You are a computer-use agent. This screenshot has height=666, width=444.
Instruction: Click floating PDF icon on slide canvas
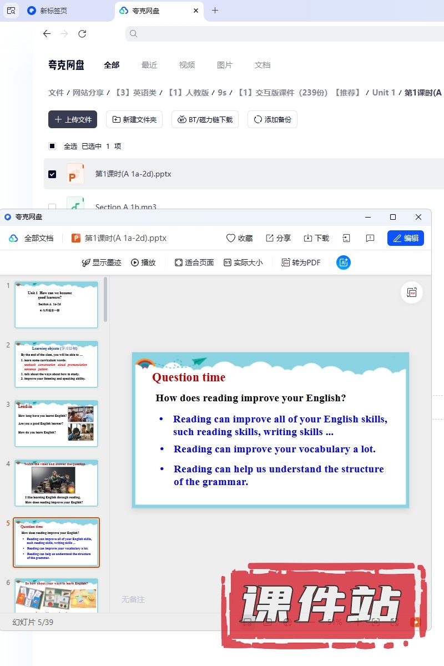[x=412, y=292]
